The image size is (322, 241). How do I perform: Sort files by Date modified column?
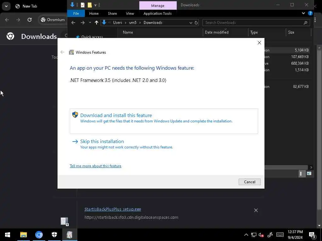click(217, 32)
